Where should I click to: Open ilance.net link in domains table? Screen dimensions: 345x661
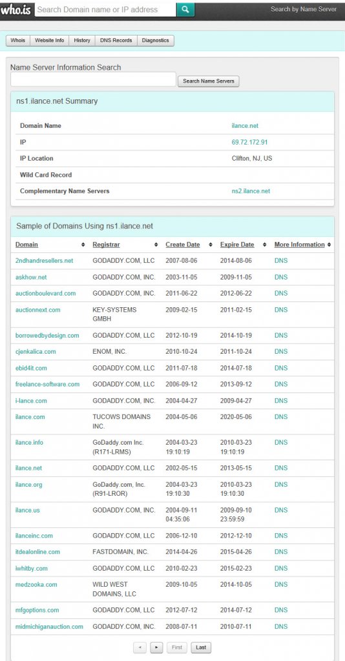tap(28, 468)
